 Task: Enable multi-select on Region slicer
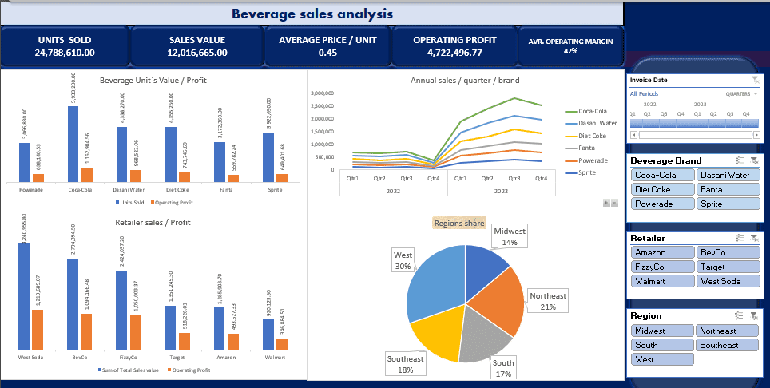point(740,315)
